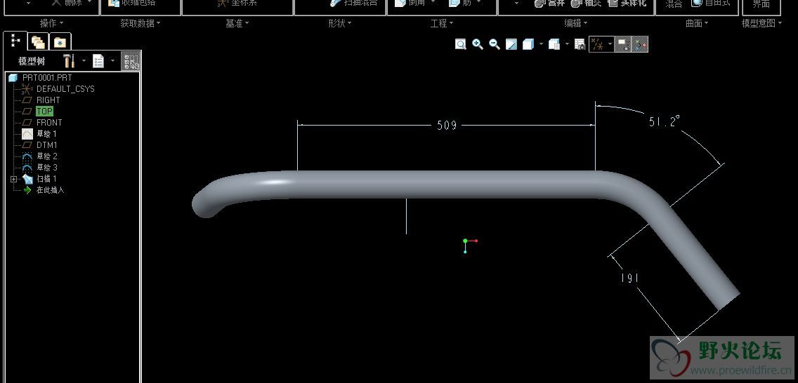Select 扫描 1 sweep feature
798x383 pixels.
coord(46,179)
